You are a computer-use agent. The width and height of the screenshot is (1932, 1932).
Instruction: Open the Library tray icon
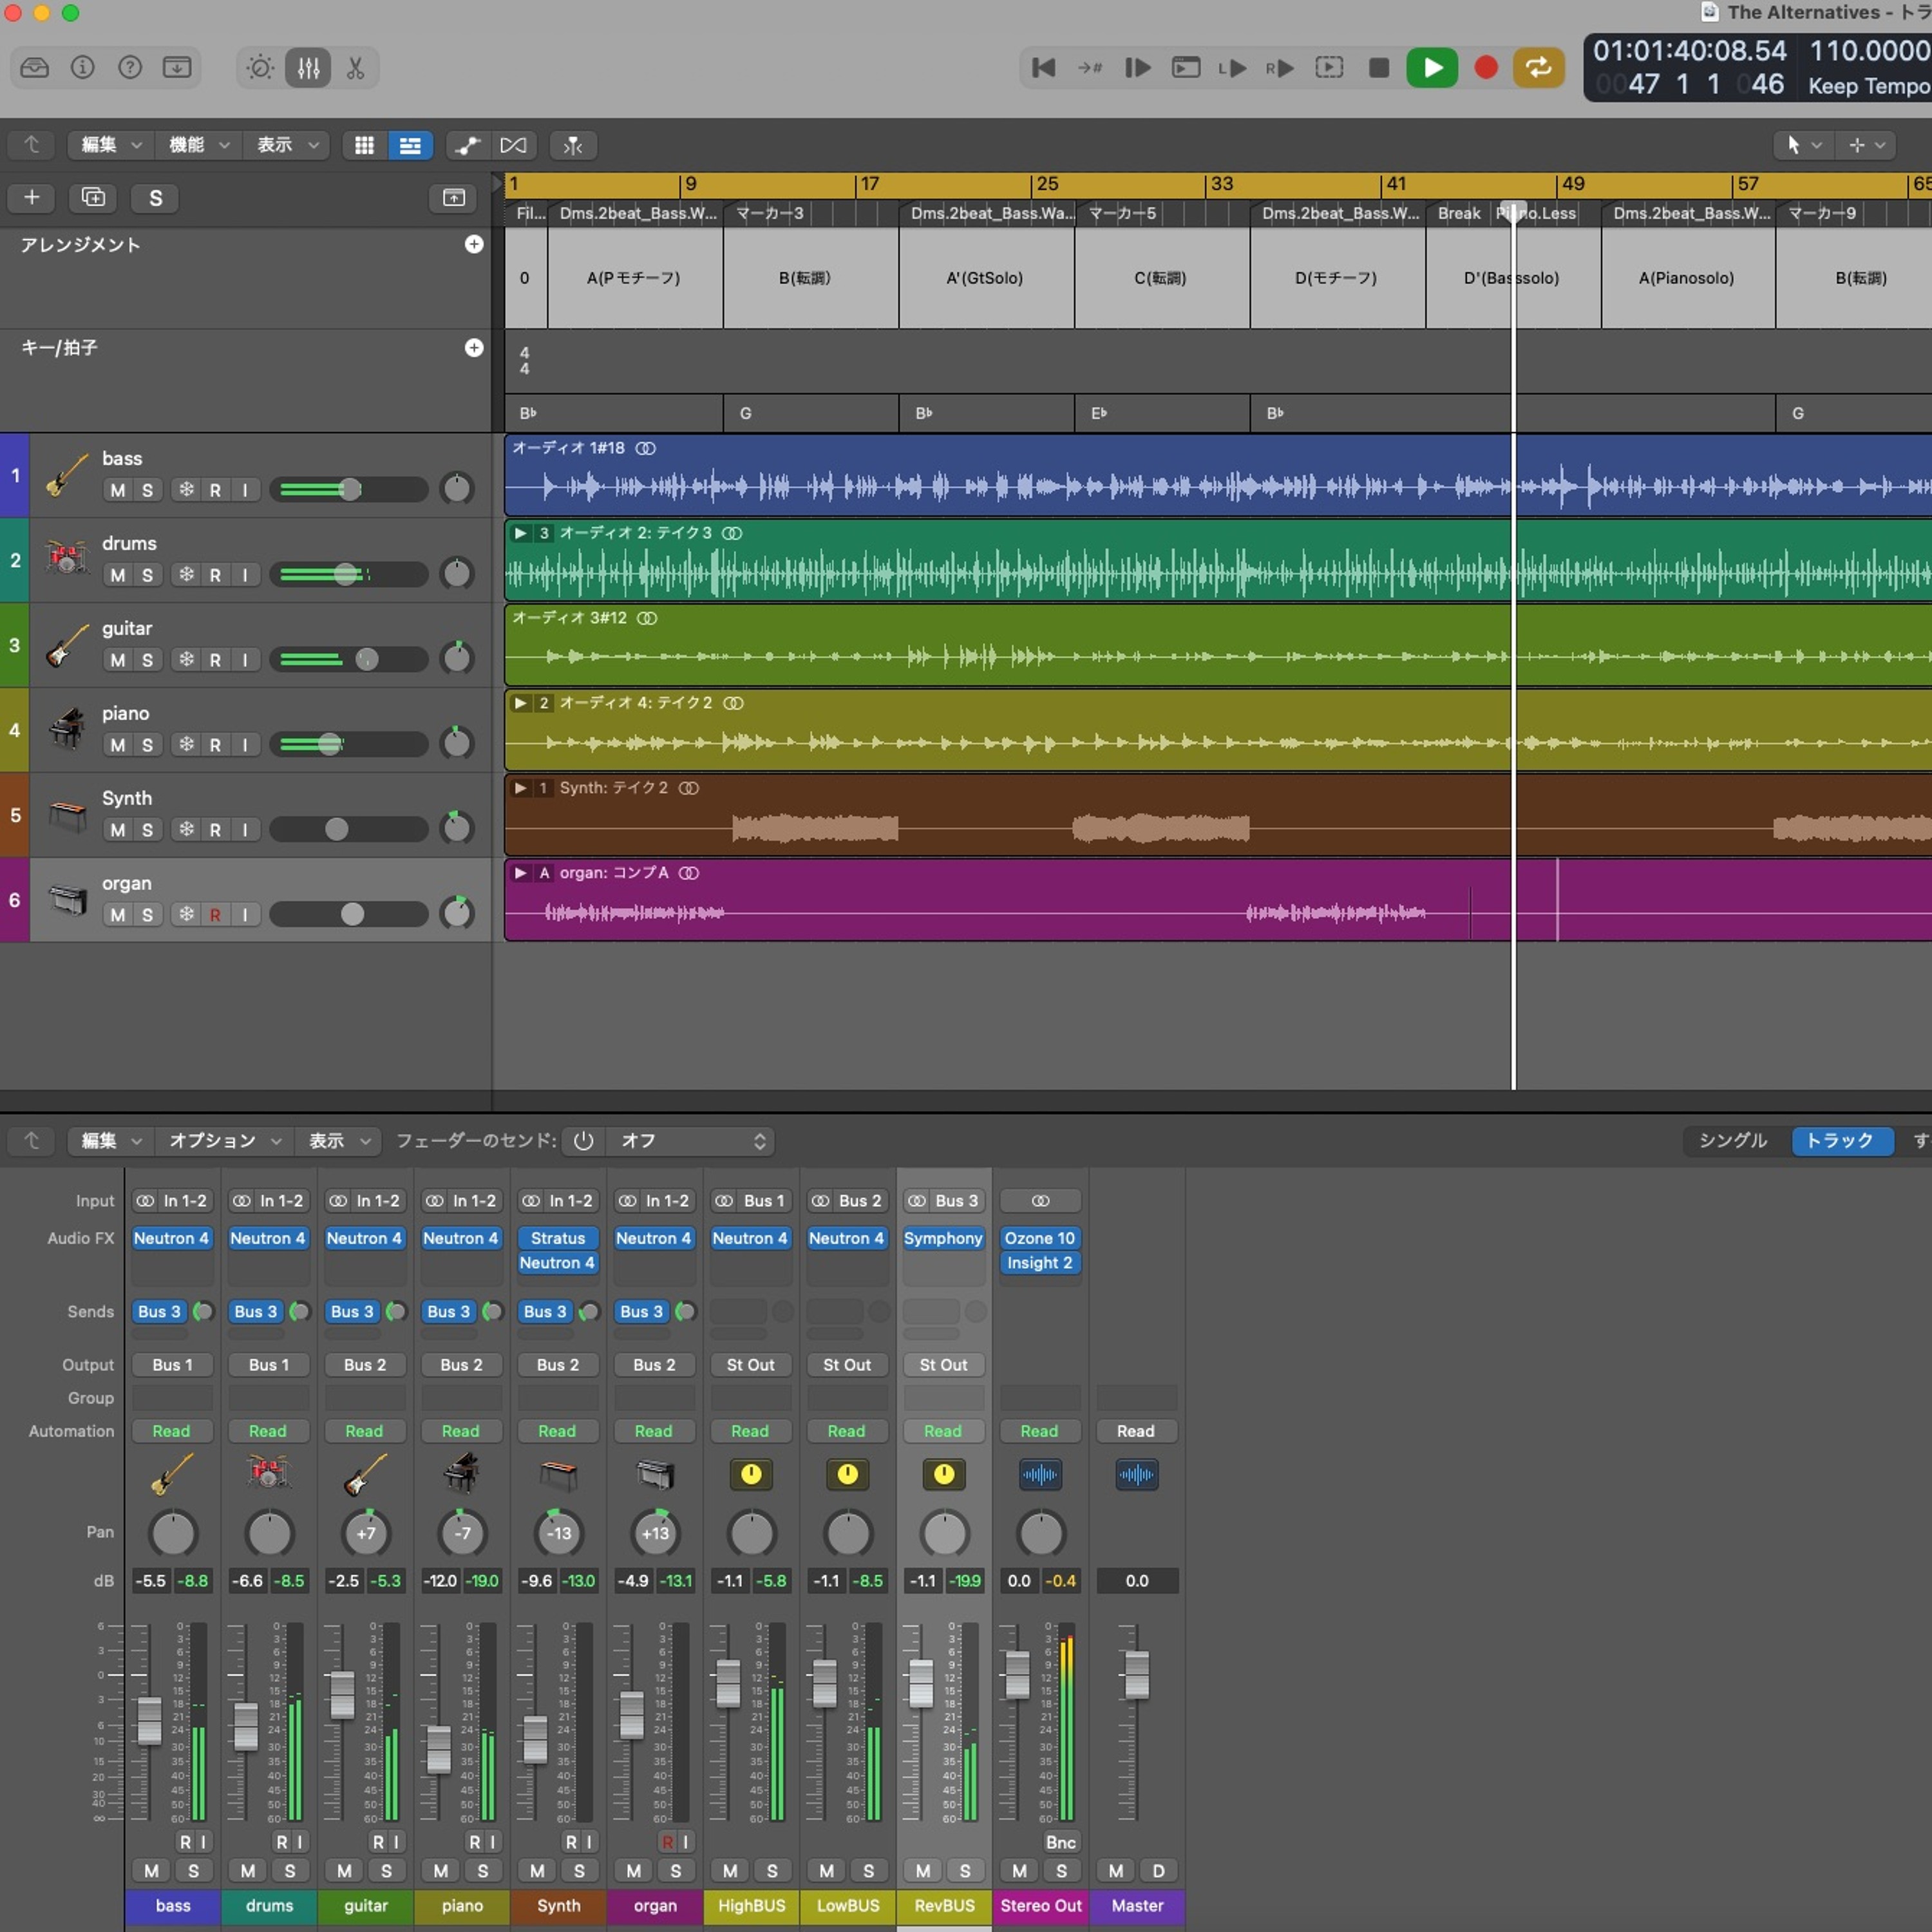tap(35, 68)
